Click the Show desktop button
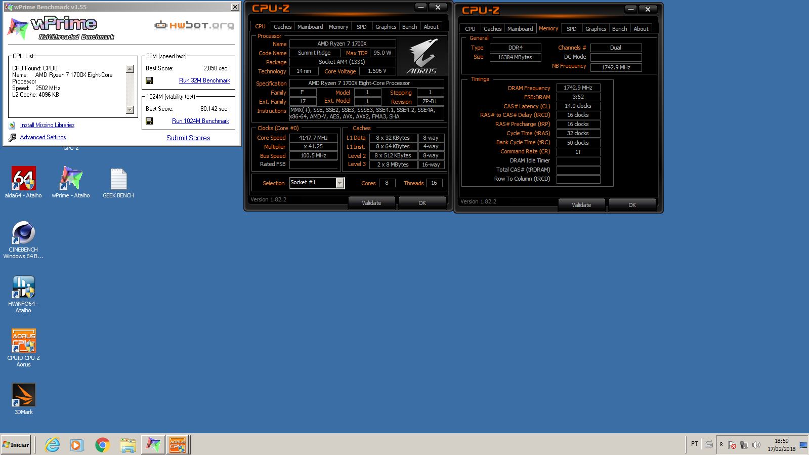This screenshot has width=809, height=455. point(803,445)
